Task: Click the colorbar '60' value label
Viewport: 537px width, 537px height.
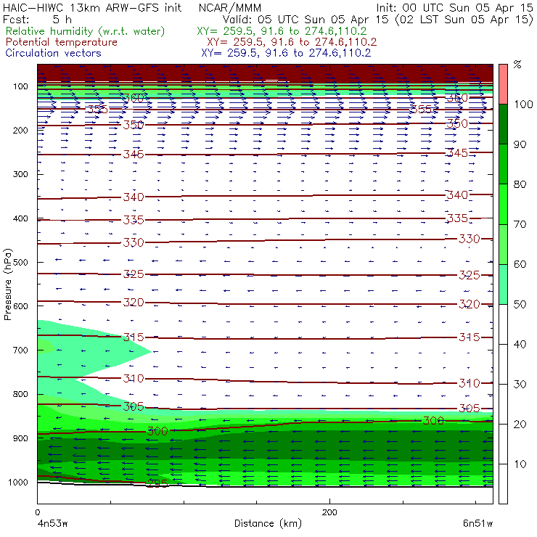Action: [x=520, y=264]
